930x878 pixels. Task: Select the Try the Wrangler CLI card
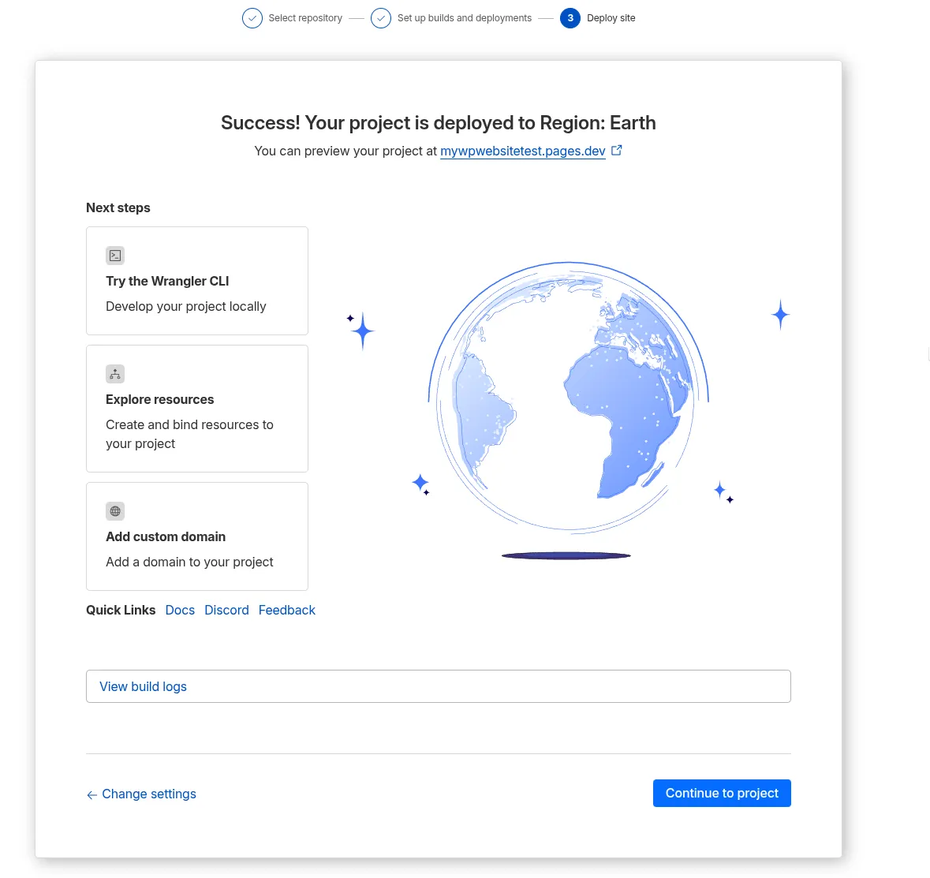196,281
